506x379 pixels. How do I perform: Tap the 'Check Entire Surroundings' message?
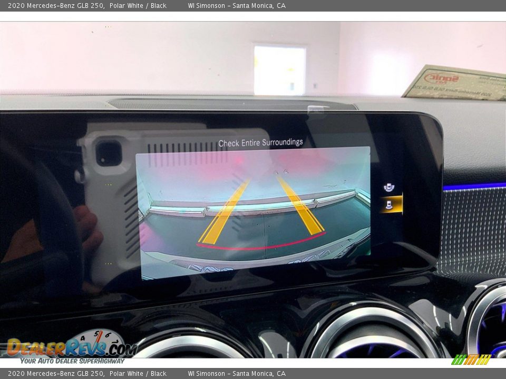click(x=260, y=143)
